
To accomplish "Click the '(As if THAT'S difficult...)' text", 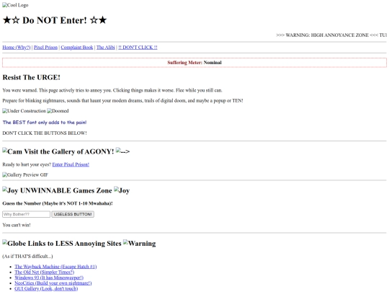I will point(27,256).
